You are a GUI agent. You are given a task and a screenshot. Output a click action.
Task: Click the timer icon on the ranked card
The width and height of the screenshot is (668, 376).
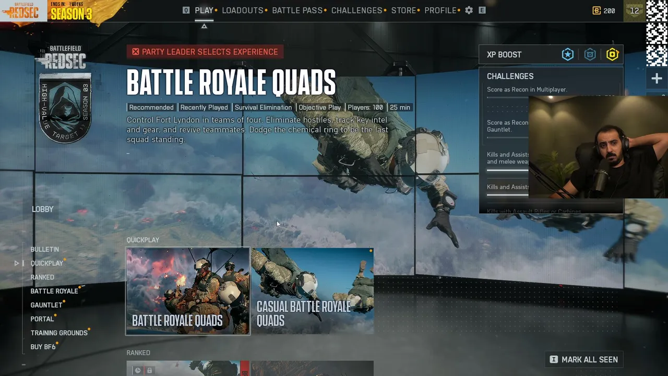[x=137, y=370]
